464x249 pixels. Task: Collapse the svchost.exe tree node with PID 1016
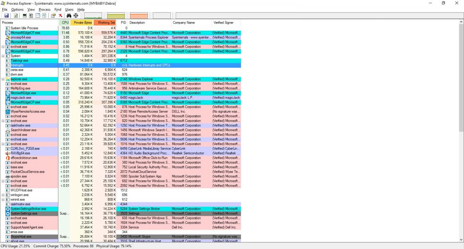tap(3, 144)
